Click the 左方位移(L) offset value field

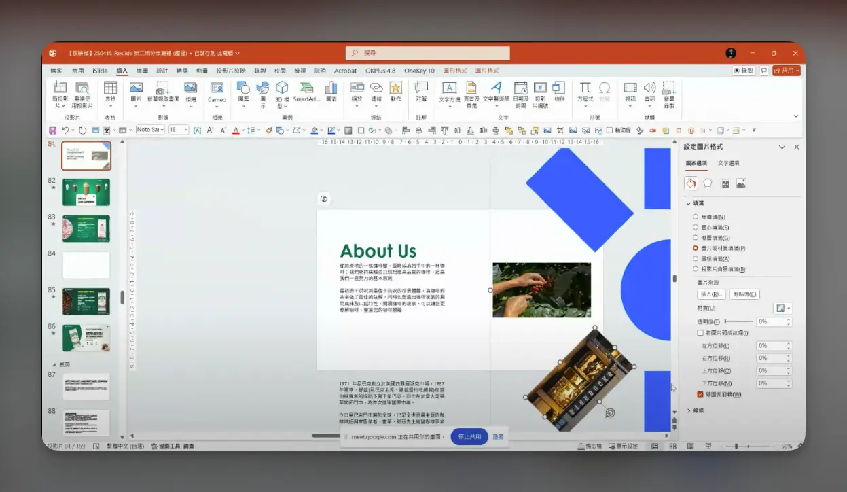[774, 346]
